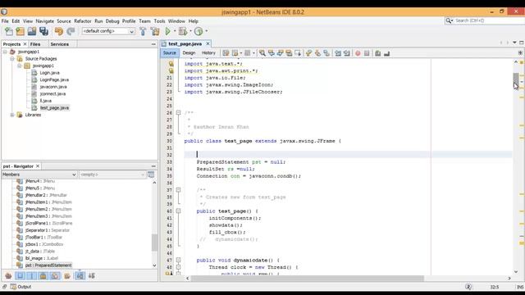Expand the Libraries node

(x=12, y=115)
